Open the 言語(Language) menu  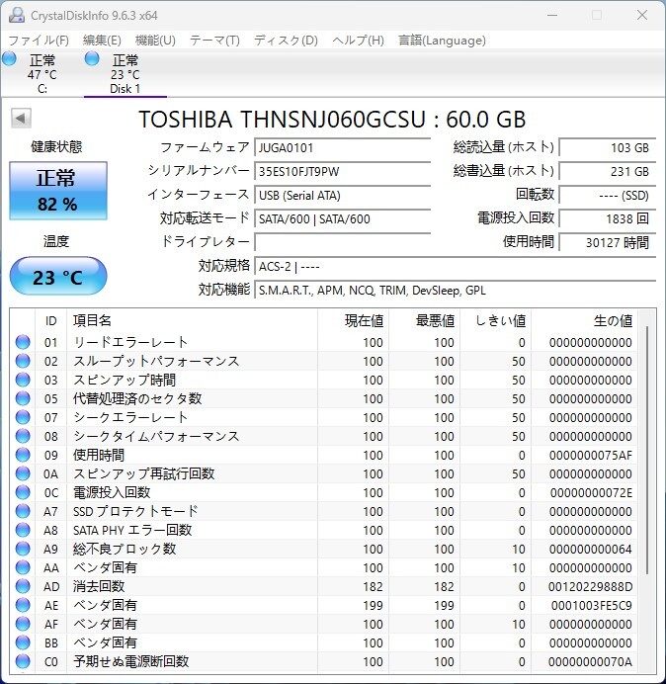(442, 41)
